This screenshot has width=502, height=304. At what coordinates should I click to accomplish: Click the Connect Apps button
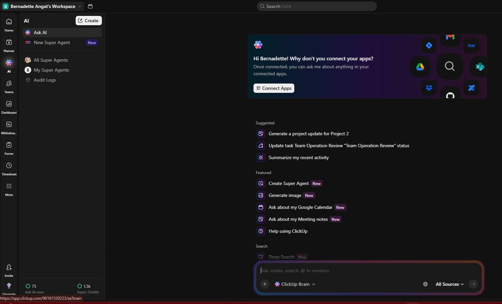click(x=274, y=88)
